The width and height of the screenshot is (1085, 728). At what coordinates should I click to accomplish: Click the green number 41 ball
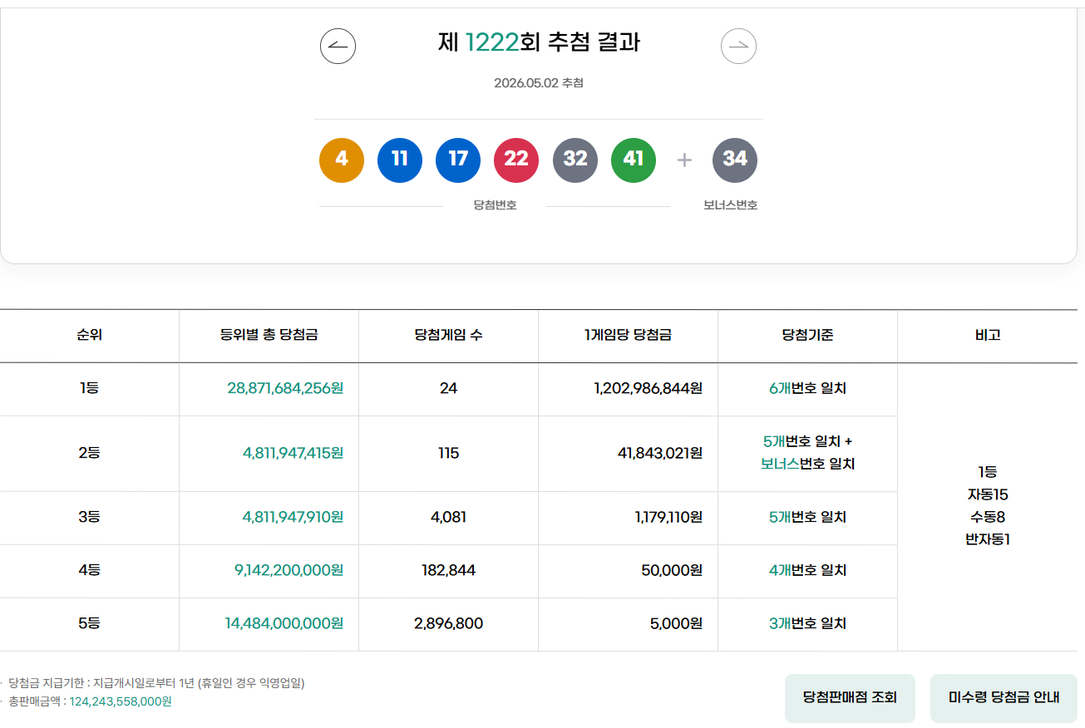(x=634, y=160)
